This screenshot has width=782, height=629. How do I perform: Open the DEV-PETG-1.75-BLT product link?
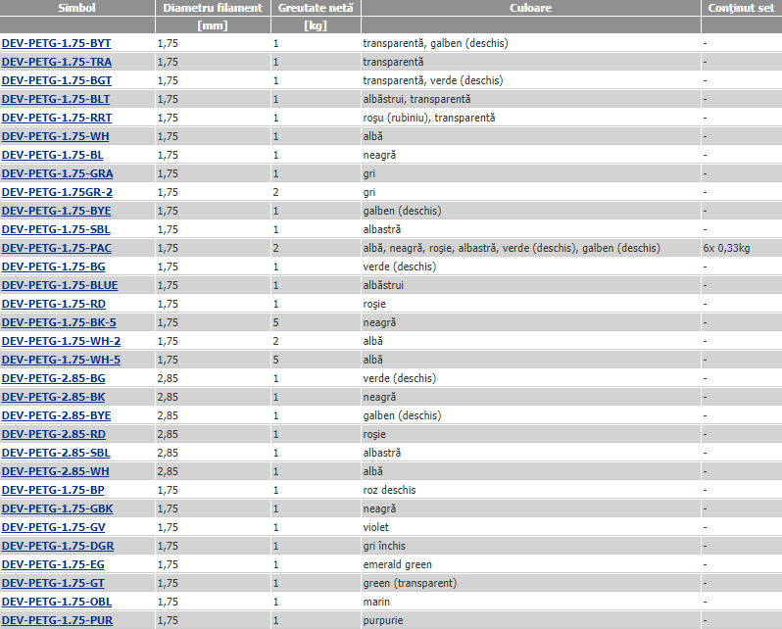[x=55, y=99]
